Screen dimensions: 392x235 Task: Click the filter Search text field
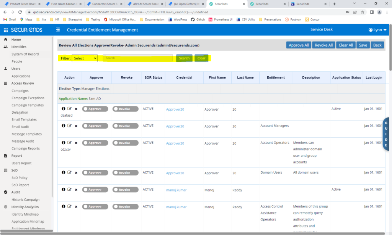click(138, 58)
